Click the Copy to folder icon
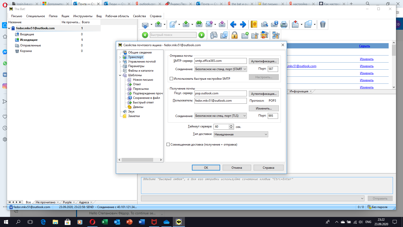Screen dimensions: 403x227 tap(308, 24)
